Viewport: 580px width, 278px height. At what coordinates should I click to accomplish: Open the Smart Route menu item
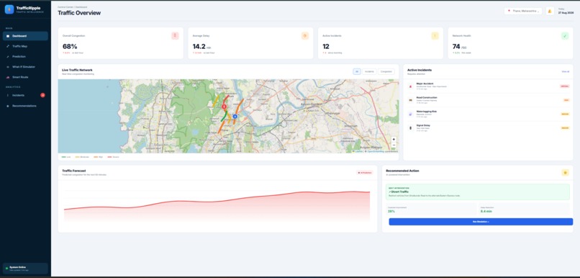tap(25, 77)
